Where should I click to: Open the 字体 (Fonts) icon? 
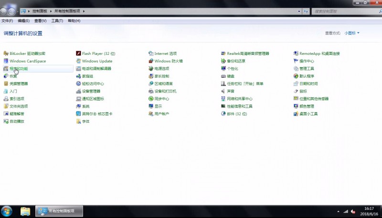tap(78, 122)
